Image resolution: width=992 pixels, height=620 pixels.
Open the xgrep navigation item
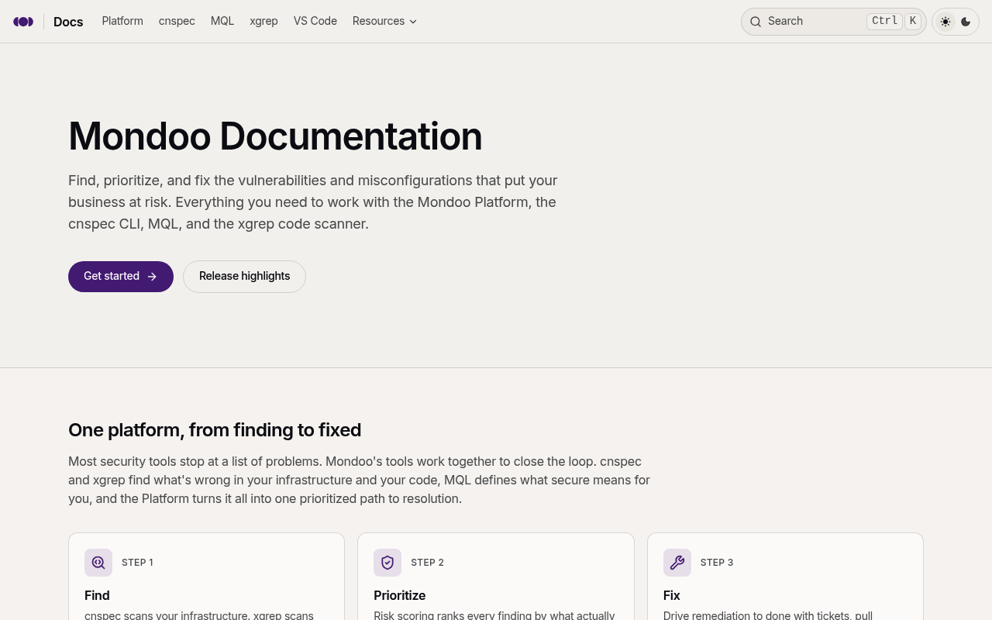pos(263,21)
